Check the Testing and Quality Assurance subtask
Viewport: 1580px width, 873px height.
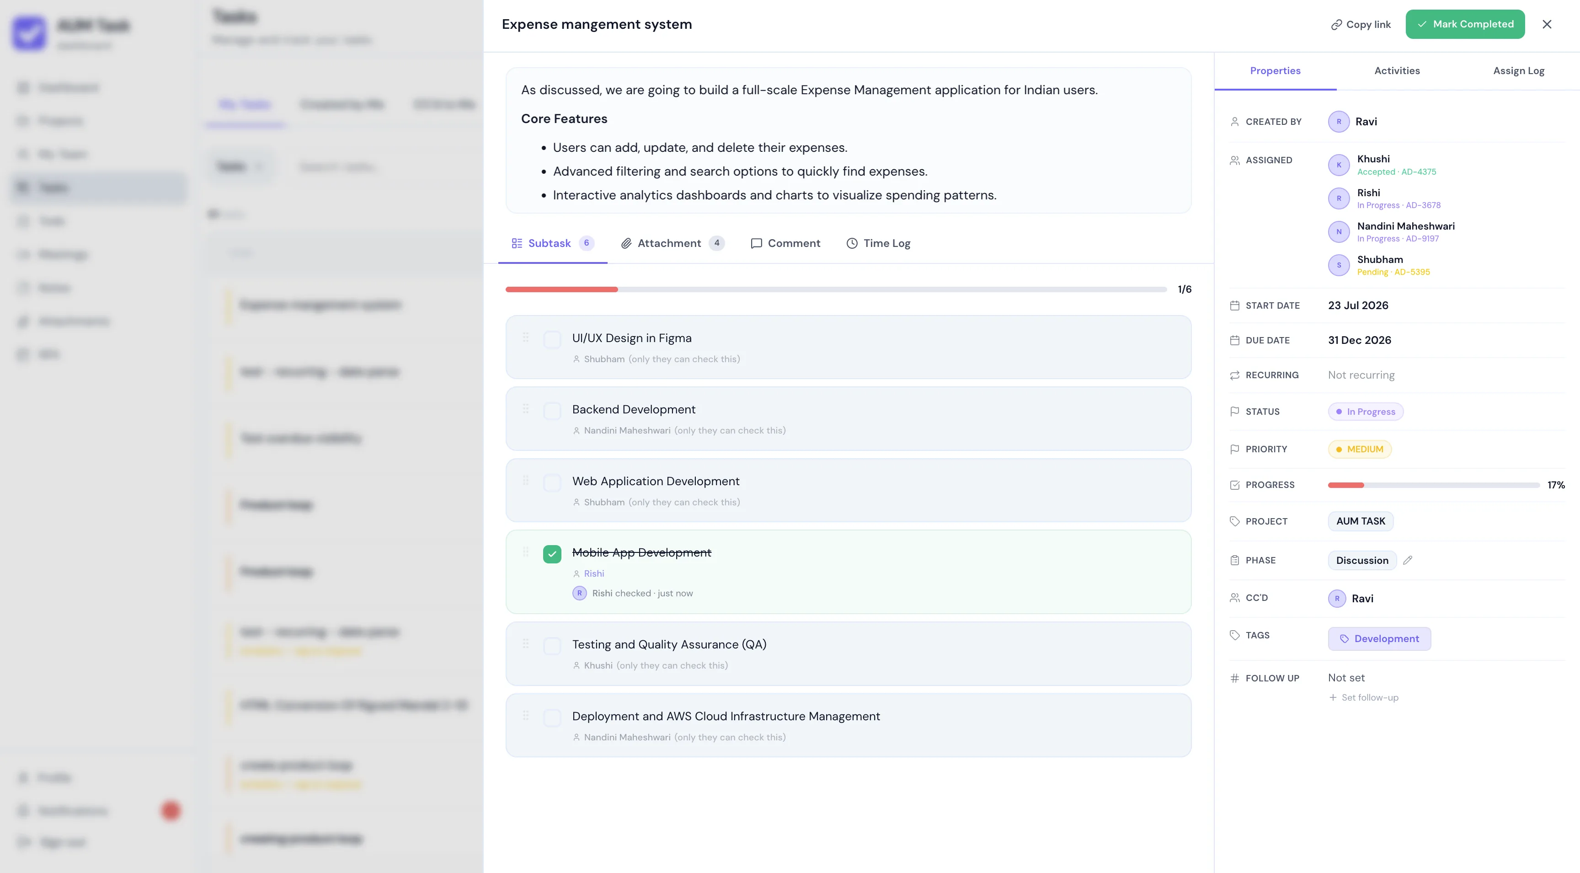pyautogui.click(x=552, y=646)
